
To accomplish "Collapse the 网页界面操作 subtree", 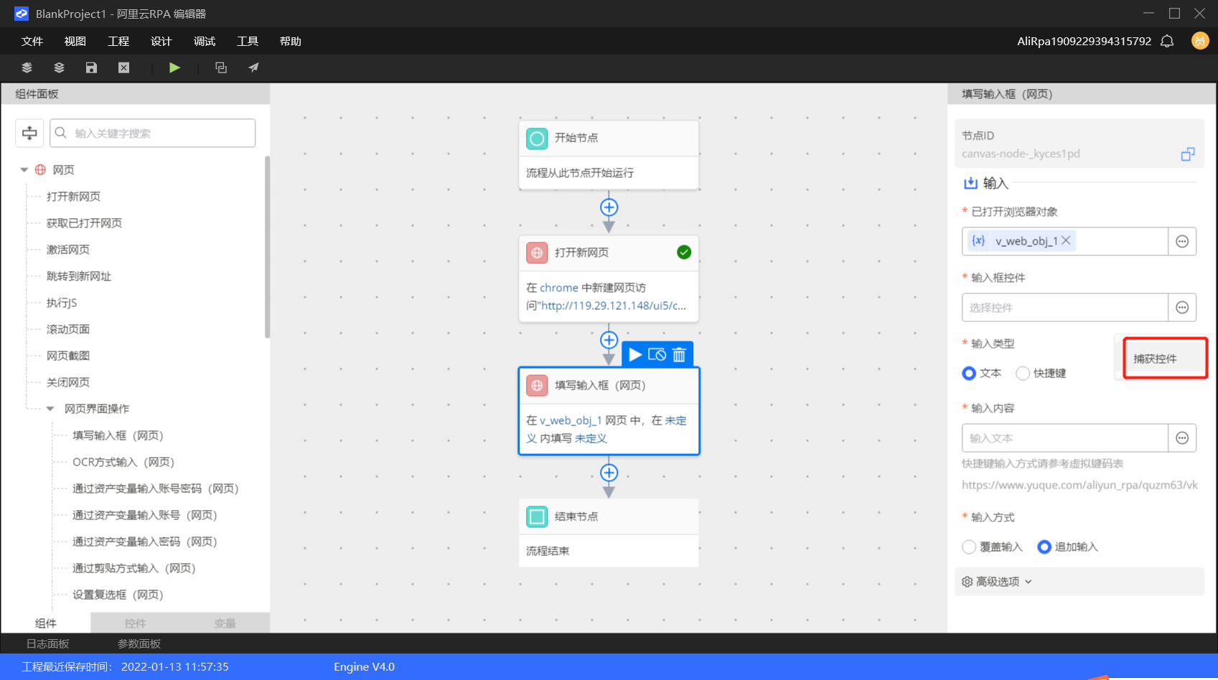I will (50, 409).
